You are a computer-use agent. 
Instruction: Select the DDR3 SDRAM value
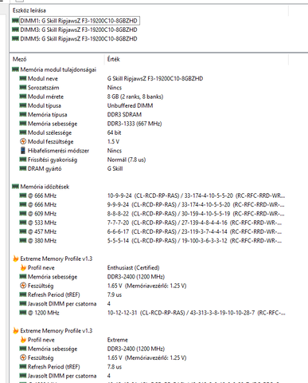click(124, 115)
